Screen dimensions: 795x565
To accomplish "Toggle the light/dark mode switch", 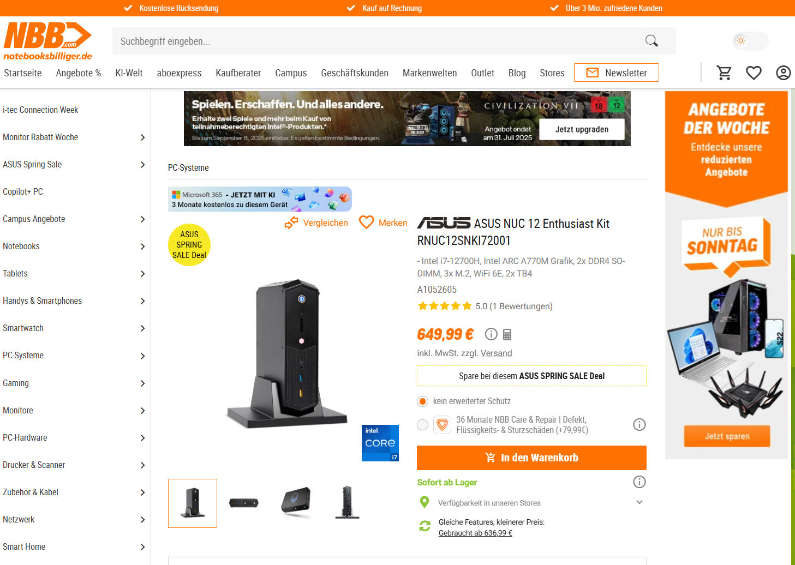I will pos(750,41).
